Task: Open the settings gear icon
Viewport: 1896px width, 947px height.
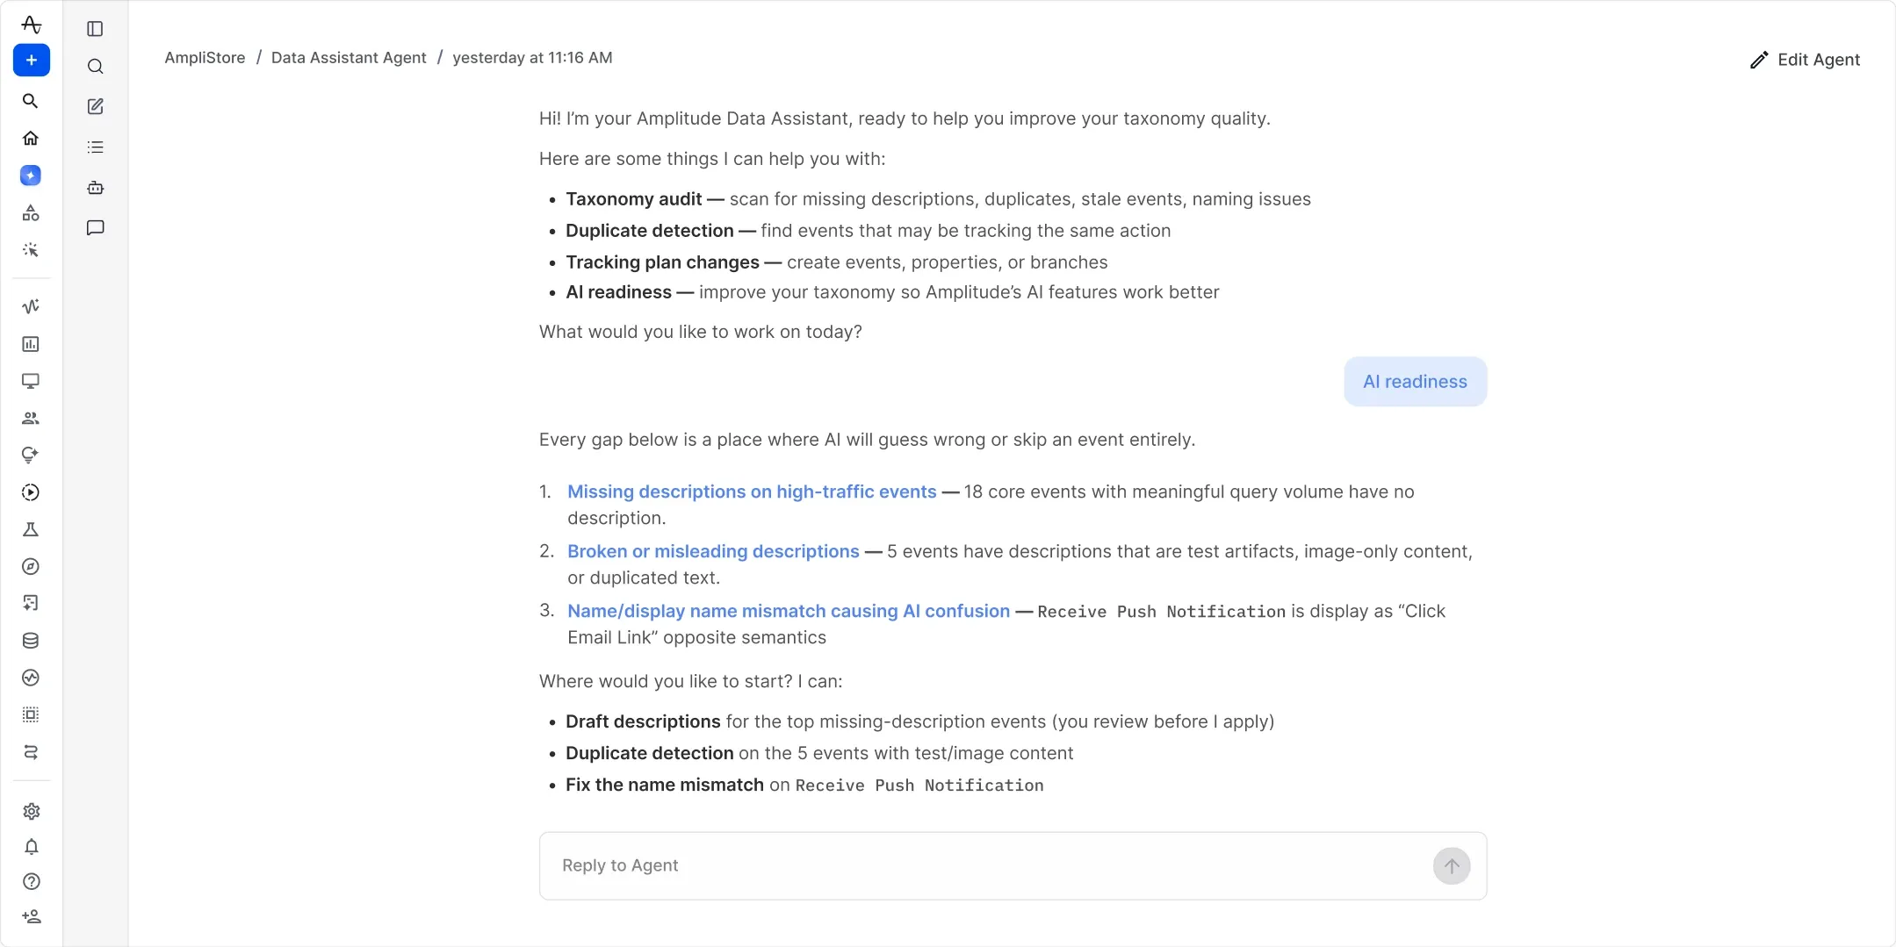Action: (x=32, y=811)
